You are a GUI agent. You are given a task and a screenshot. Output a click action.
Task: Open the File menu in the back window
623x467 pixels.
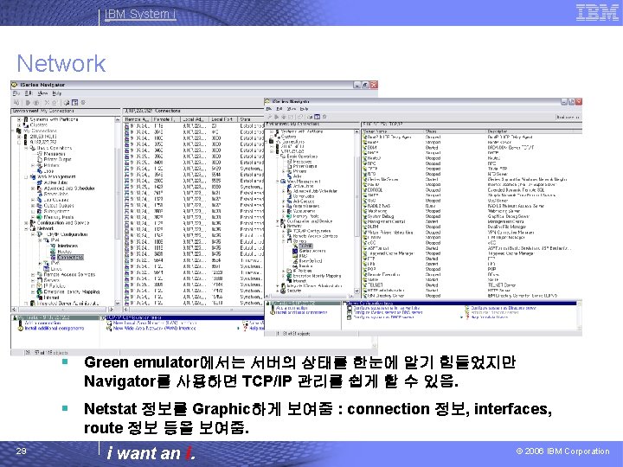(16, 93)
